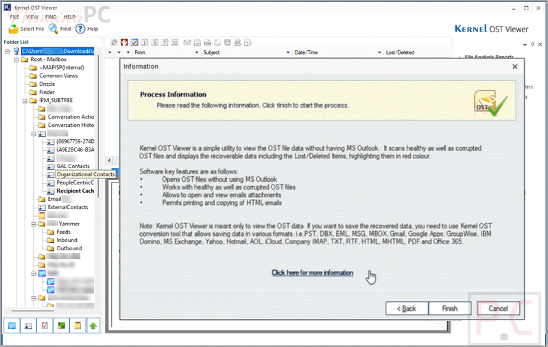Select the Common Views folder

[58, 75]
